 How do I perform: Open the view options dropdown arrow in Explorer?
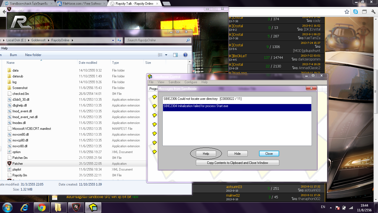[x=166, y=55]
